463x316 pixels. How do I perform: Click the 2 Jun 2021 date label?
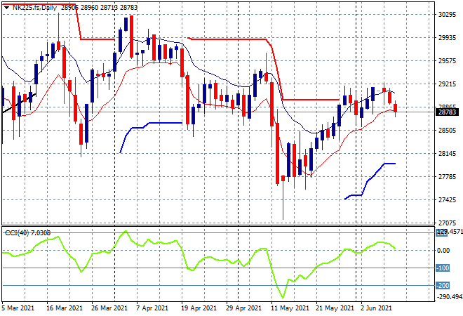(376, 308)
